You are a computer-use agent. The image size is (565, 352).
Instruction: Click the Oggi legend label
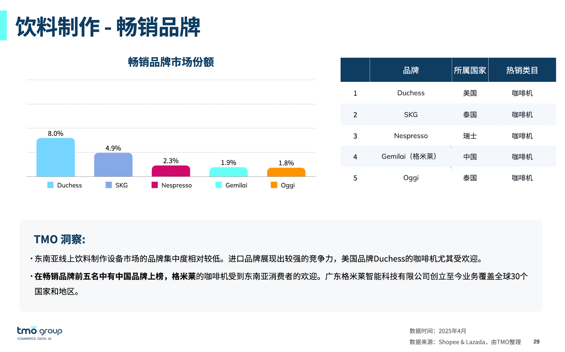pos(287,185)
